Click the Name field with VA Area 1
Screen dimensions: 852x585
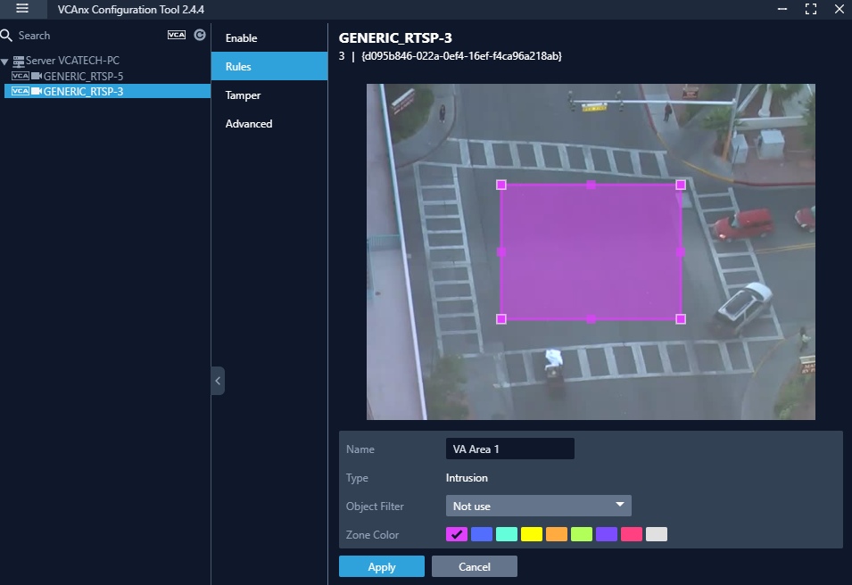(x=509, y=449)
